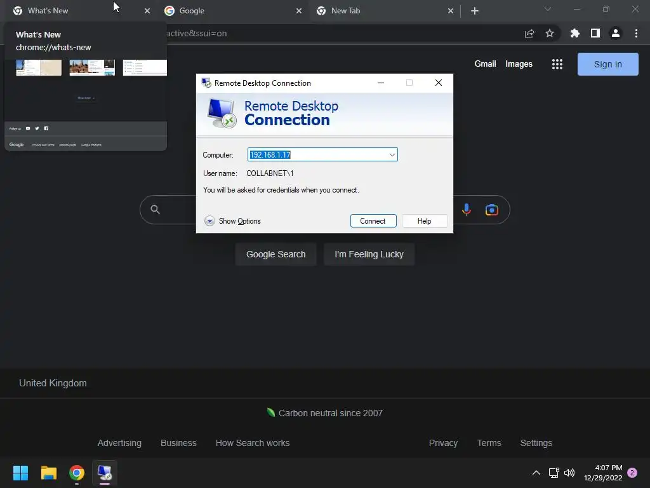Close the What's New tab
The image size is (650, 488).
click(x=147, y=11)
